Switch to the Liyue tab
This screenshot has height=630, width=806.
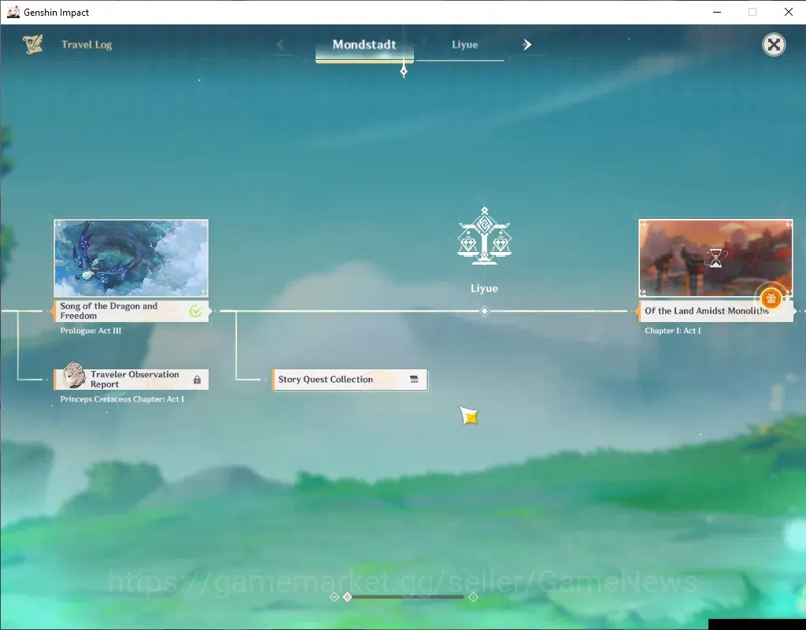464,45
